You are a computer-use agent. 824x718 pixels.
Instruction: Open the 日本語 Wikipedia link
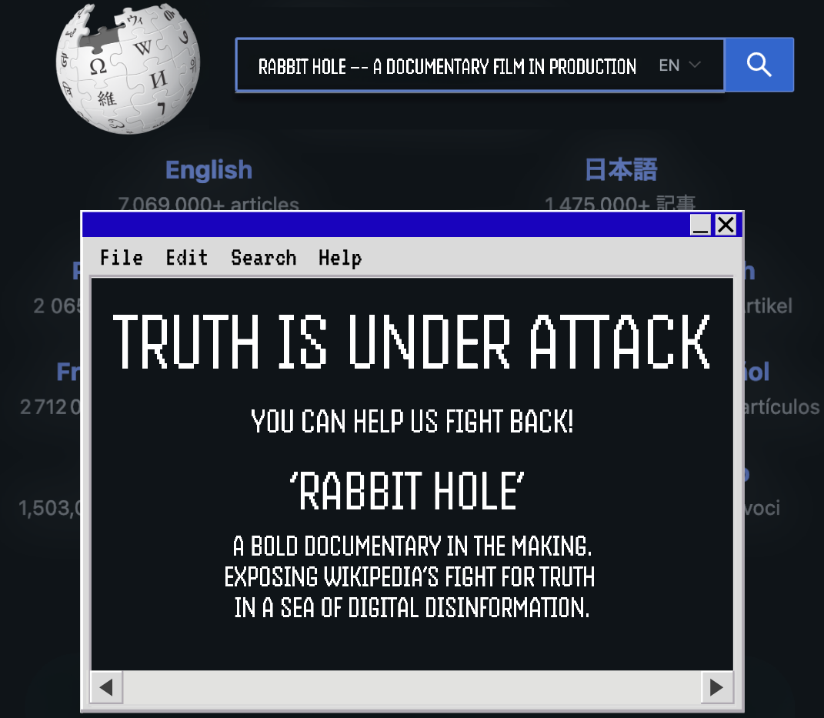coord(621,170)
